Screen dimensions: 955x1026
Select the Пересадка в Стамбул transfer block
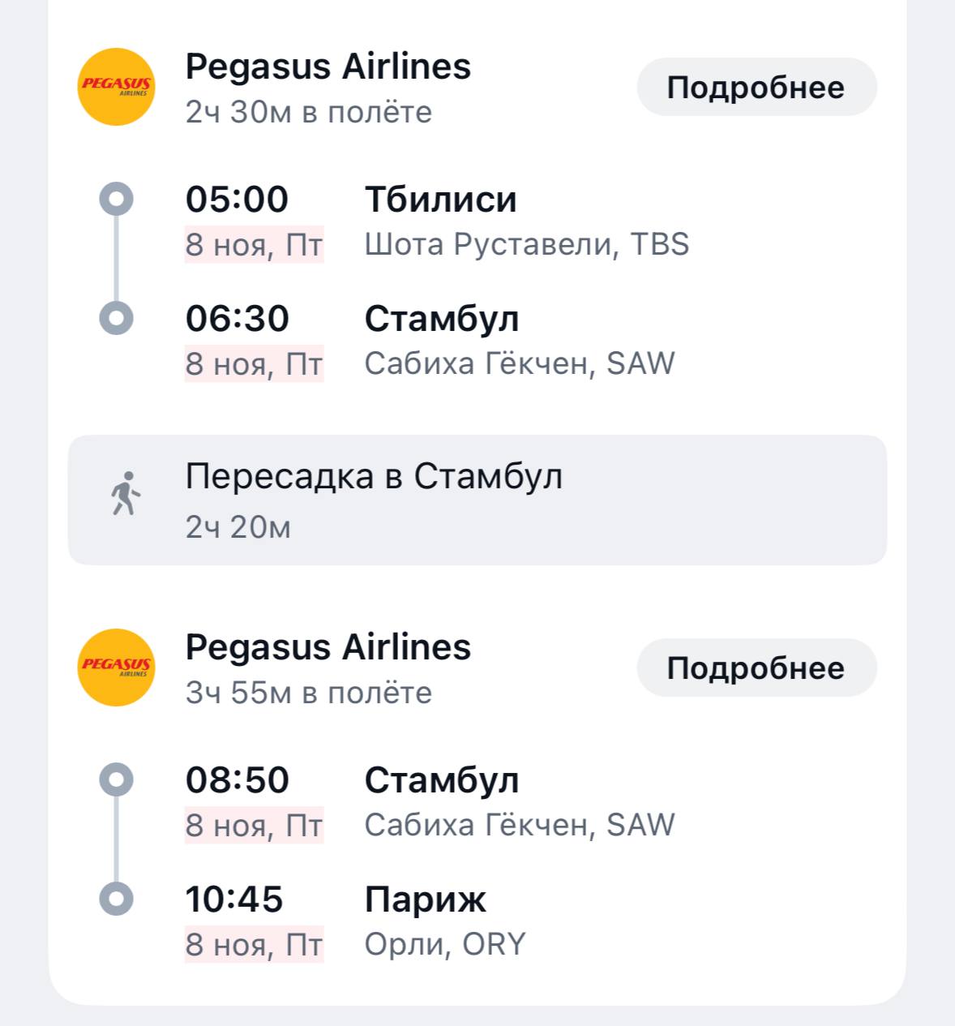click(x=477, y=500)
